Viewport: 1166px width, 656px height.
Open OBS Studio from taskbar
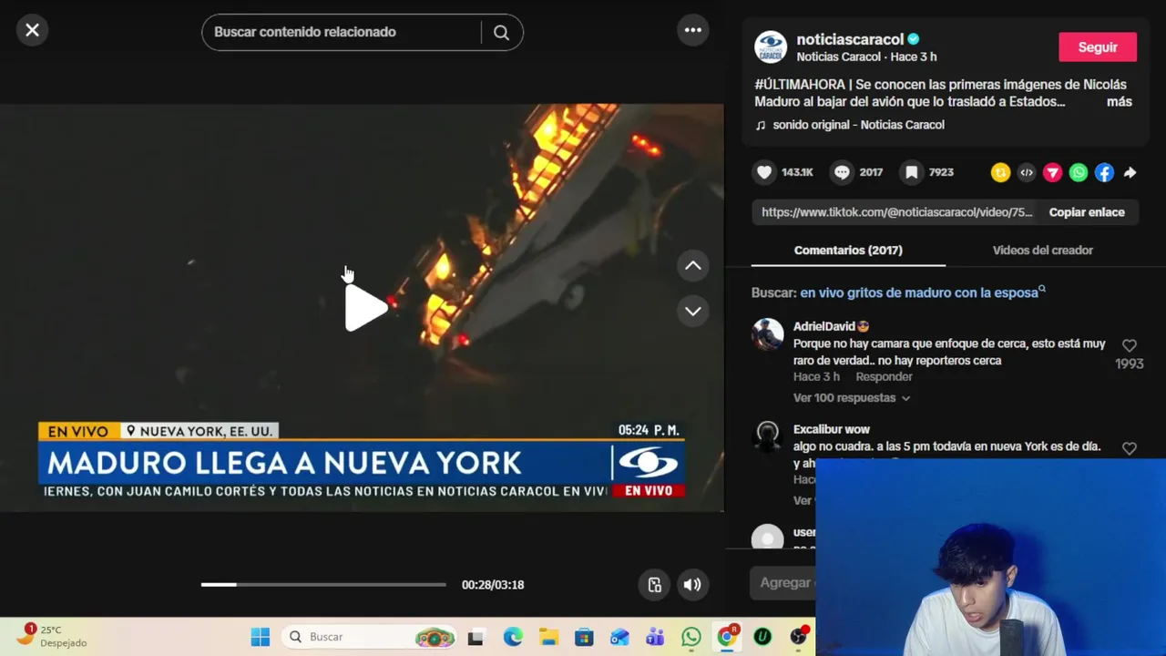click(x=799, y=637)
